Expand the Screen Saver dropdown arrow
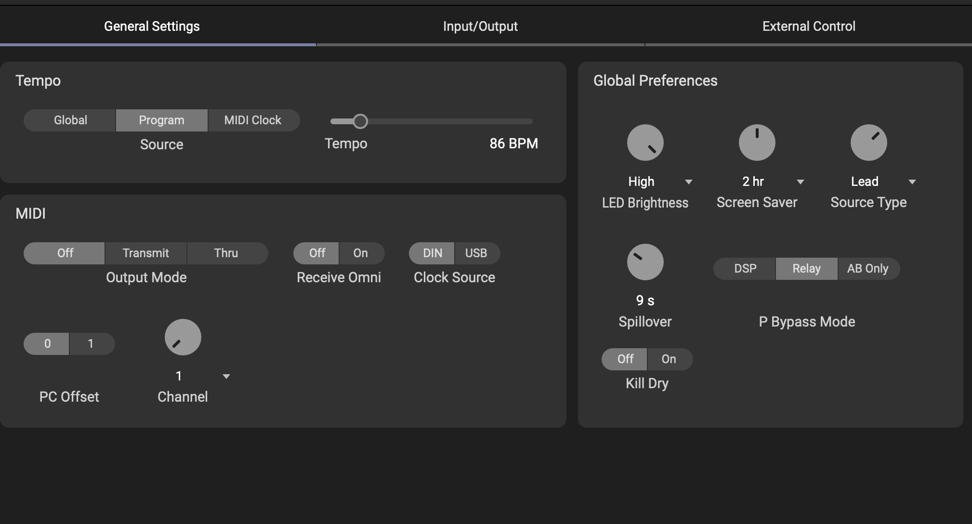The height and width of the screenshot is (524, 972). pos(801,182)
